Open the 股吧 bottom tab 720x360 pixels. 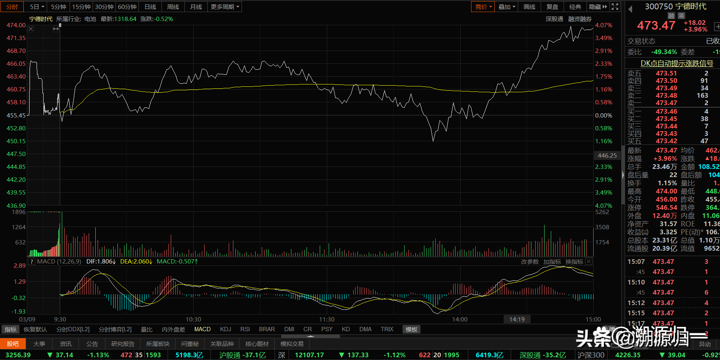13,344
